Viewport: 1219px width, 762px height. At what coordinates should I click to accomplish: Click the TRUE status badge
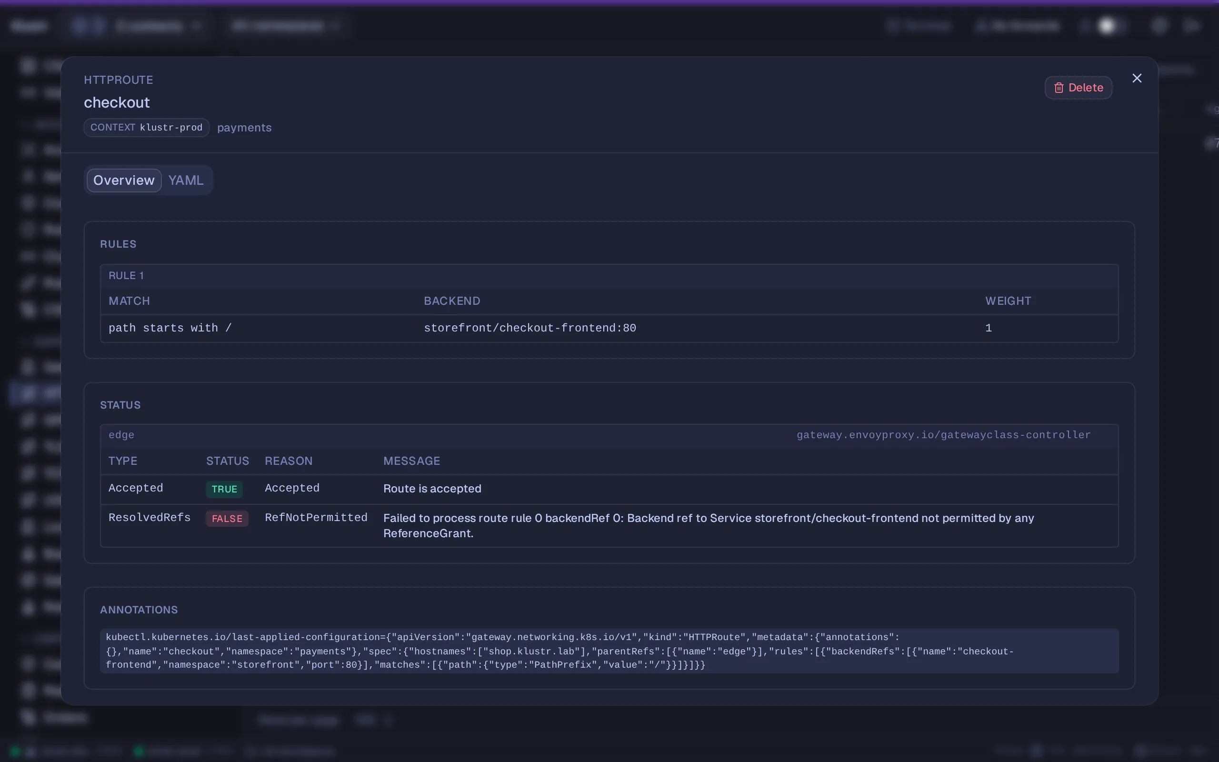click(x=224, y=489)
